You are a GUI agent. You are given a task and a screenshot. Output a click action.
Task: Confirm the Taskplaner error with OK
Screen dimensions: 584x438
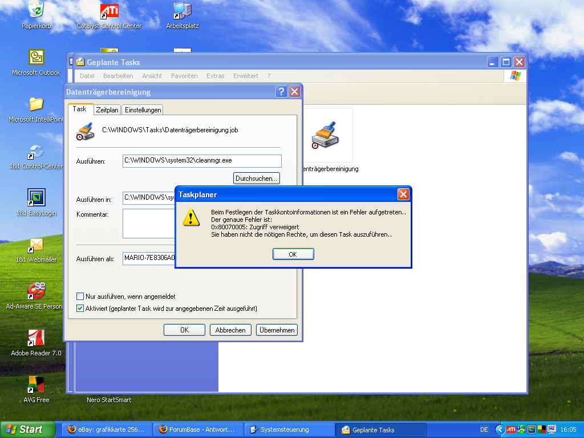point(293,254)
